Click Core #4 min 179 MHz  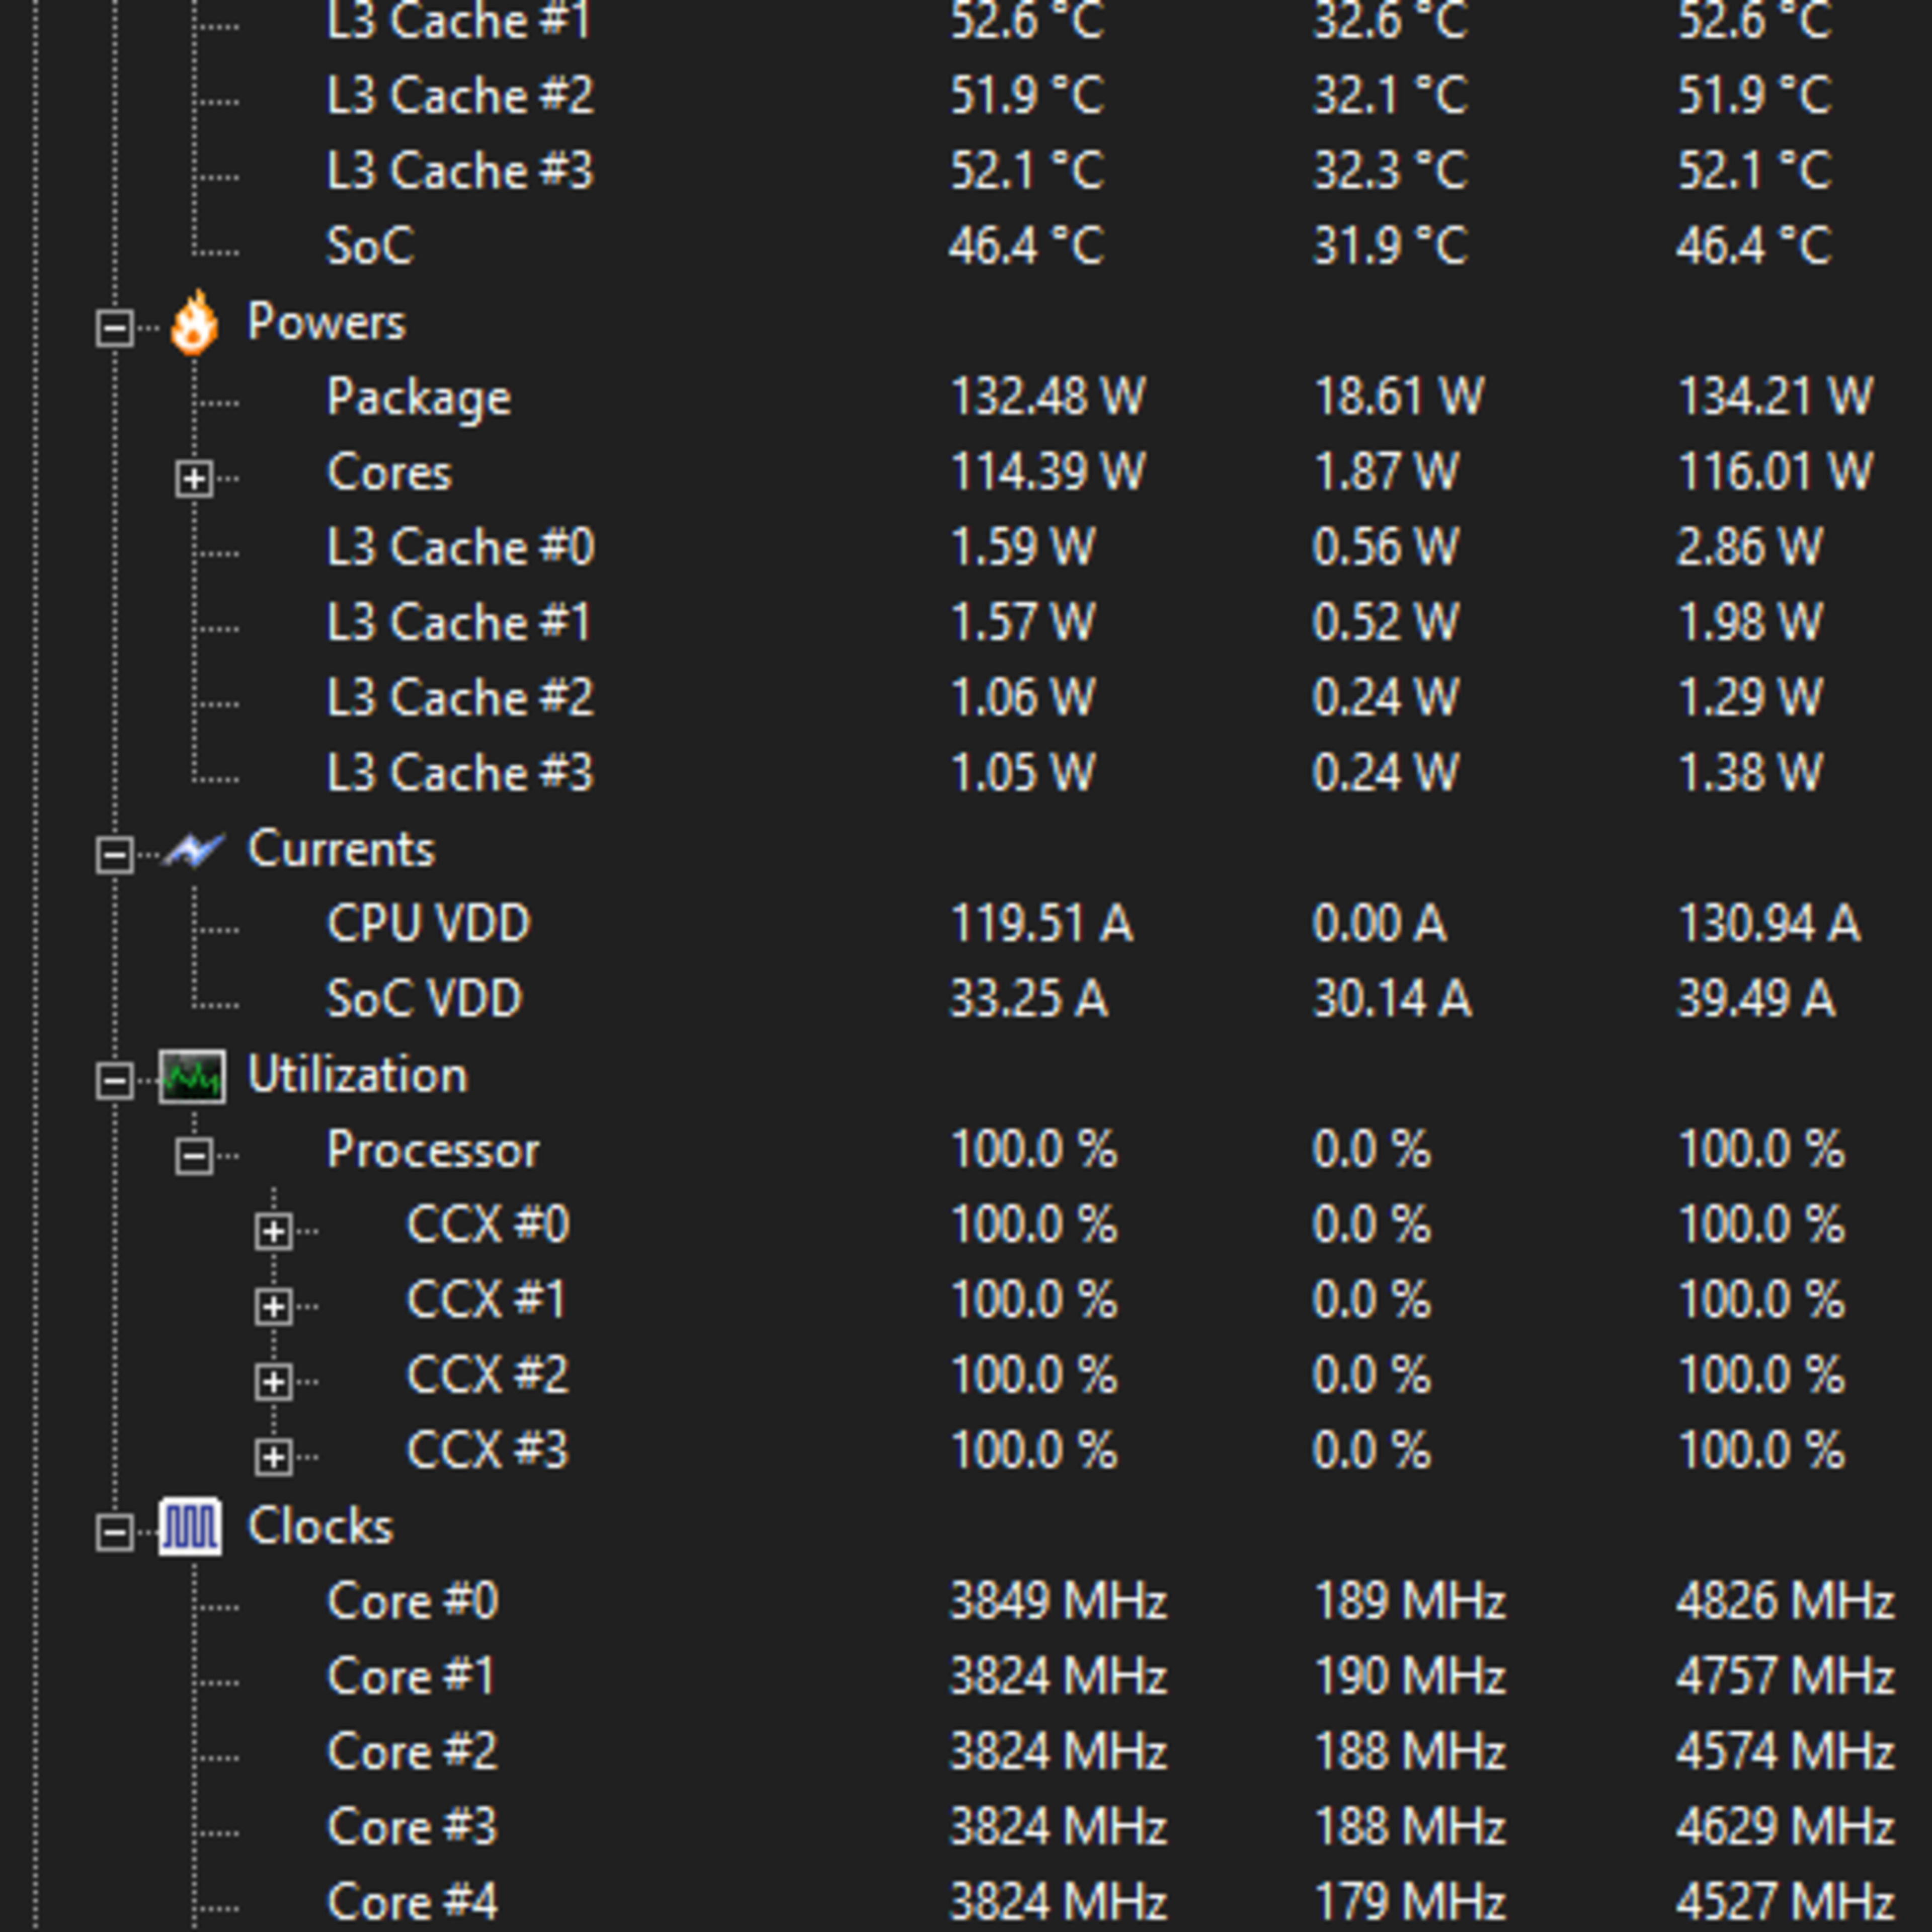(1410, 1902)
